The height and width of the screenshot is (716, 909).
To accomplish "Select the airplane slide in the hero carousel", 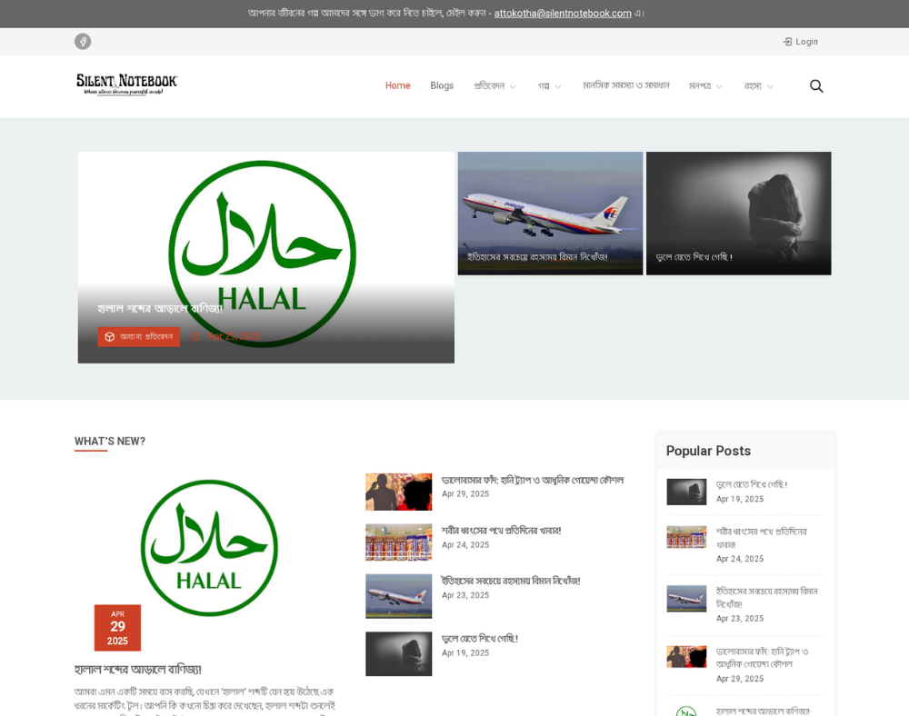I will point(550,213).
